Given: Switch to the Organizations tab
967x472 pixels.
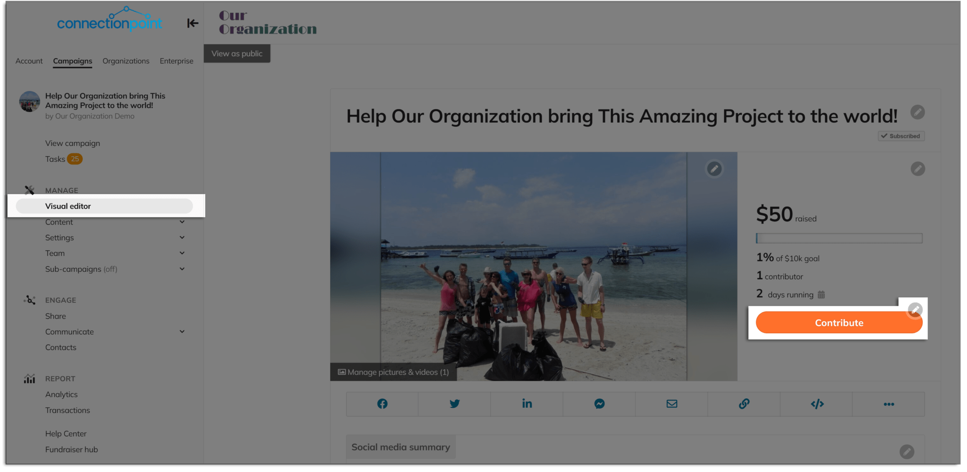Looking at the screenshot, I should (126, 61).
